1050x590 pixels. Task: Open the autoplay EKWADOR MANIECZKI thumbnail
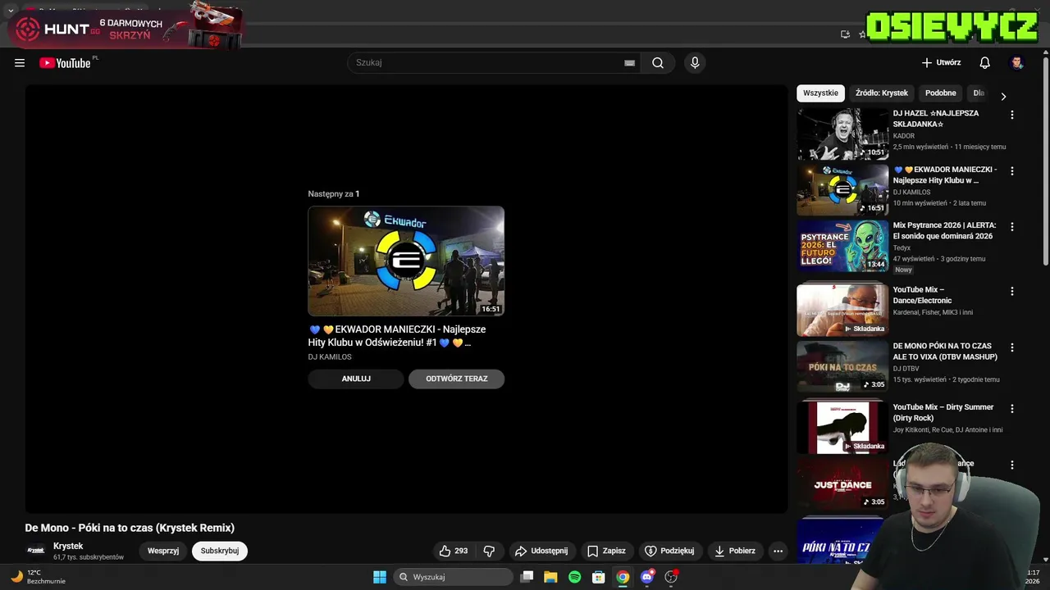coord(406,261)
